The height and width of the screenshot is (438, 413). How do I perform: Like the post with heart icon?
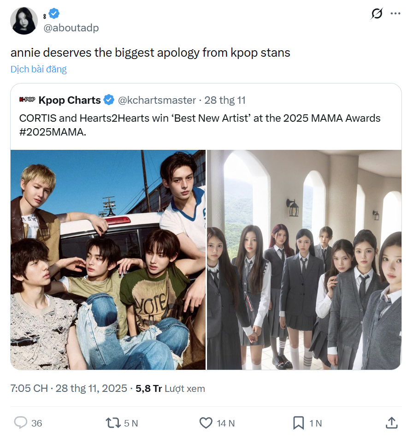pos(206,422)
